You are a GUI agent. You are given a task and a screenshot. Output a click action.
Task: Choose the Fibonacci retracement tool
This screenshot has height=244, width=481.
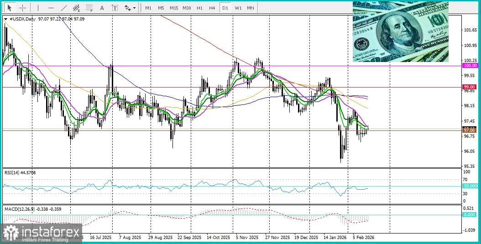89,8
